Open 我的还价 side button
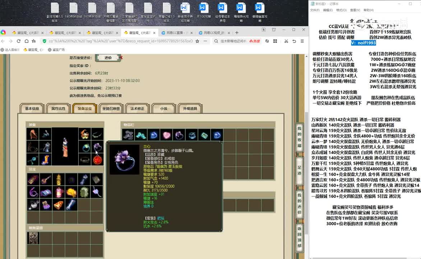 (299, 204)
